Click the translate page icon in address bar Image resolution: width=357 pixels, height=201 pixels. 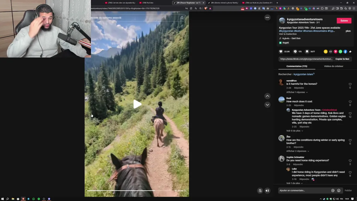click(196, 8)
